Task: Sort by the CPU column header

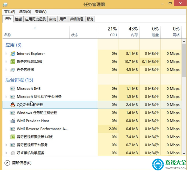Action: coord(108,32)
